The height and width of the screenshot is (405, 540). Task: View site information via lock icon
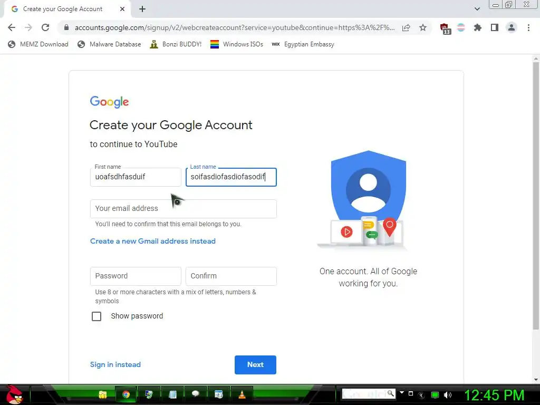click(x=66, y=27)
